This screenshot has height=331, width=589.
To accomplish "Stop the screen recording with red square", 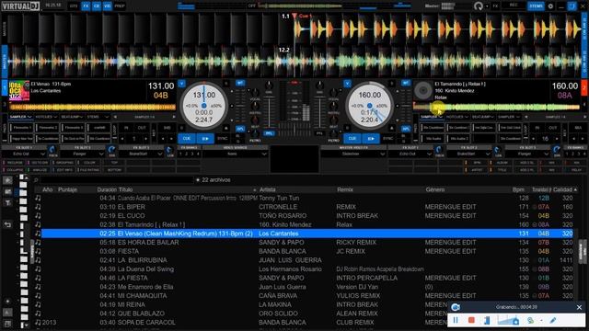I will coord(471,320).
